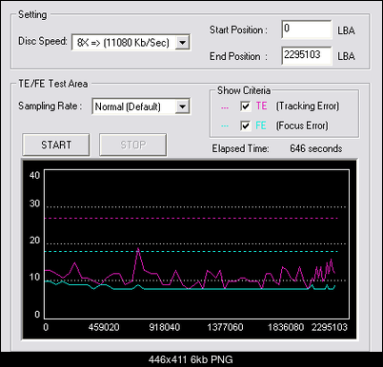Click the Elapsed Time 646 seconds value
This screenshot has height=367, width=383.
click(x=316, y=148)
